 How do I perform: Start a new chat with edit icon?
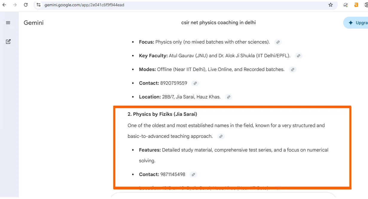[8, 41]
